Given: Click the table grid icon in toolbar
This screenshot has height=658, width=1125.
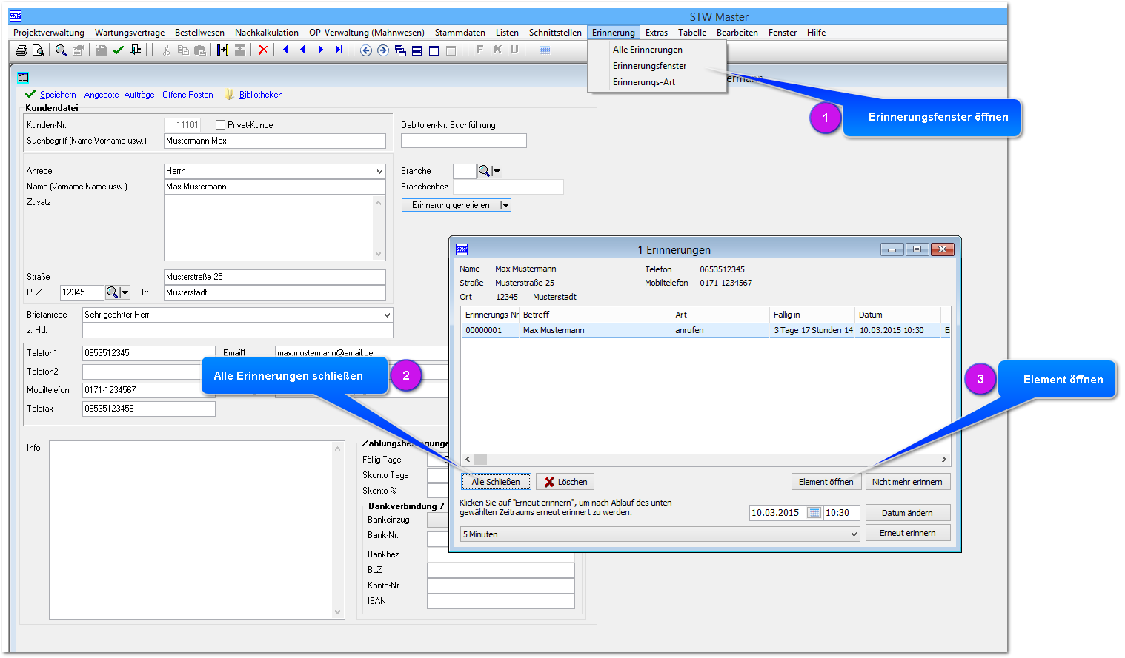Looking at the screenshot, I should 545,50.
